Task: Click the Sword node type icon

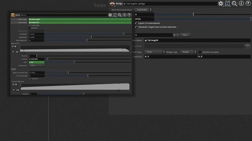Action: pyautogui.click(x=13, y=15)
